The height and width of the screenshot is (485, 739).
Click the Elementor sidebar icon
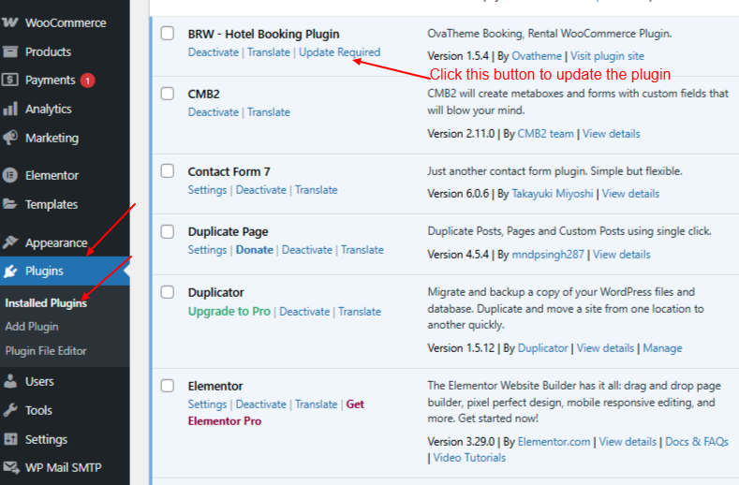[10, 175]
